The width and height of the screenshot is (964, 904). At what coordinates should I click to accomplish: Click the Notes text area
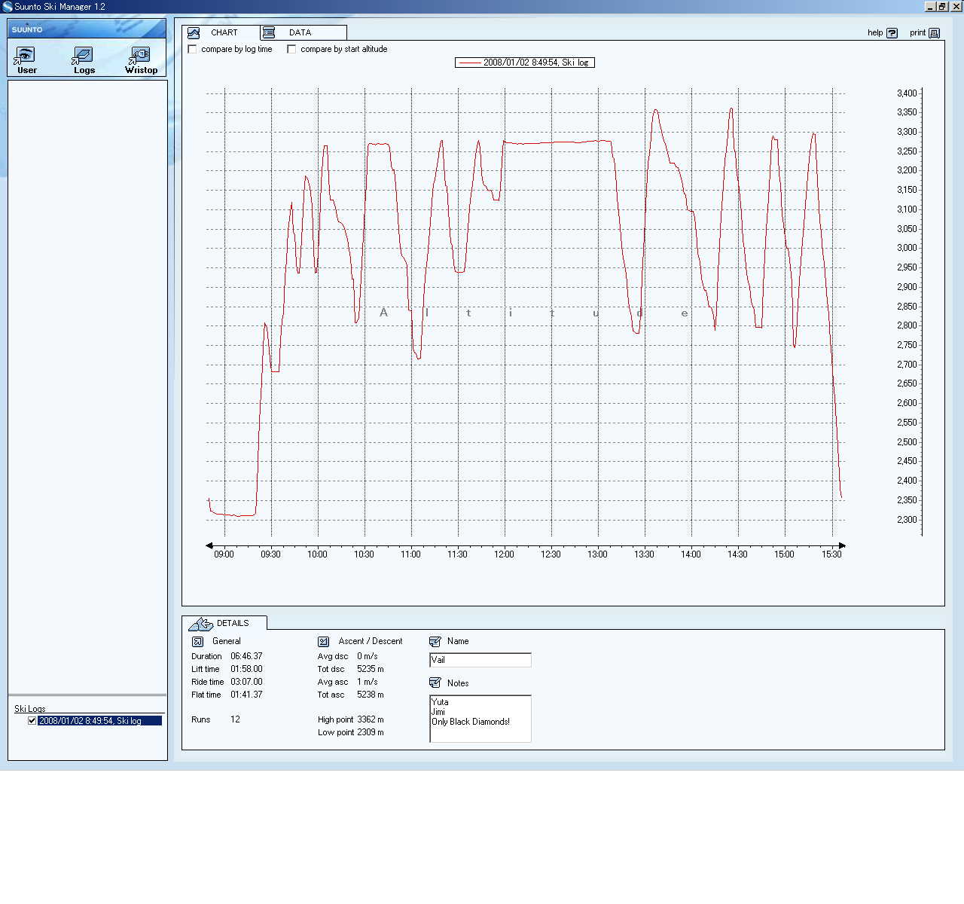coord(480,719)
